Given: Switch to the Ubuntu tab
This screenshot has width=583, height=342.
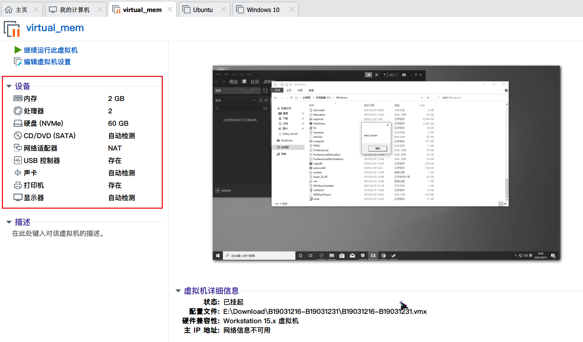Looking at the screenshot, I should (x=204, y=9).
